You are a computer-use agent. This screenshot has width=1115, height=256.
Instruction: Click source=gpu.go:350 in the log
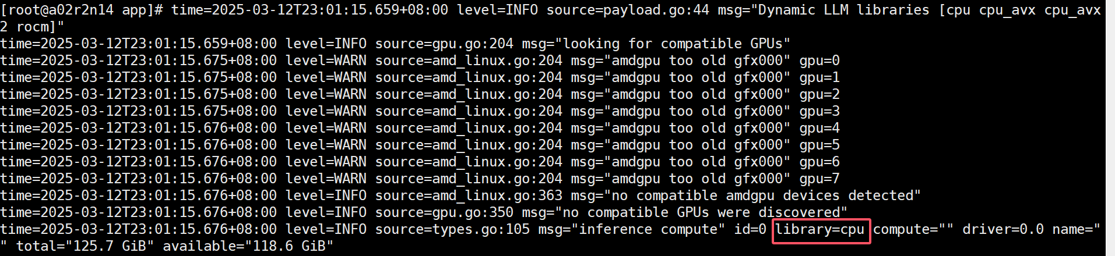(x=444, y=212)
